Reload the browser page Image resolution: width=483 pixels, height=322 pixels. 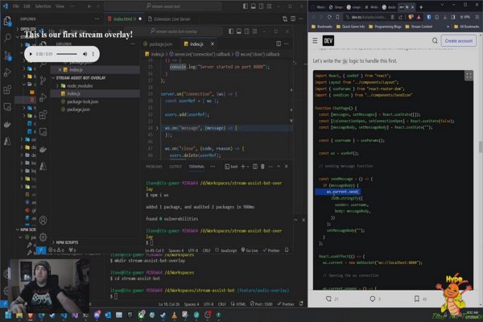(329, 17)
